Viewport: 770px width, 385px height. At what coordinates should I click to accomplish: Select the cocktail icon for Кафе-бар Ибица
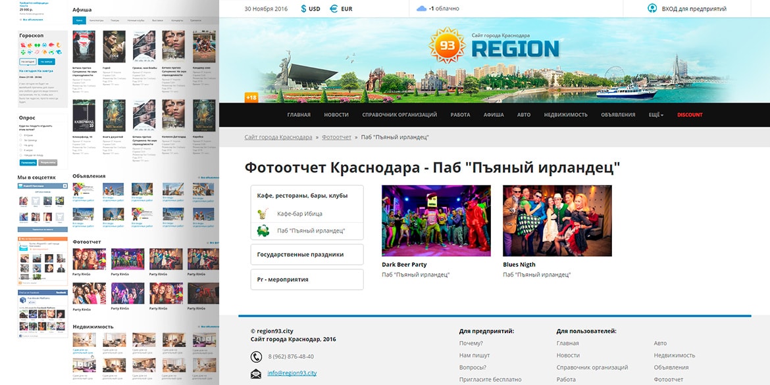(263, 214)
